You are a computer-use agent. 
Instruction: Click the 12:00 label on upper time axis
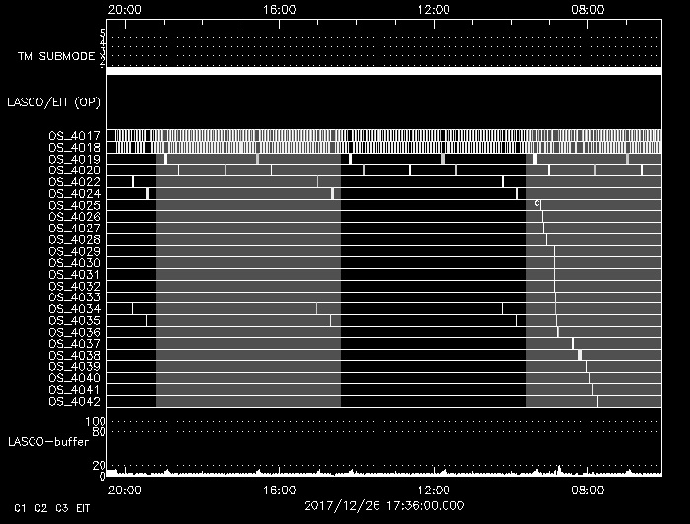tap(434, 9)
